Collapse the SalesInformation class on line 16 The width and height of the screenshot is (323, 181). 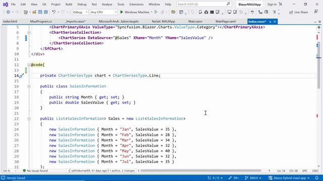coord(29,86)
